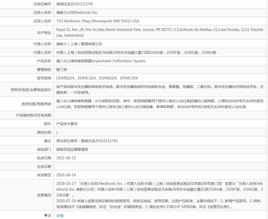Click the text 国家药品监督管理局
Screen dimensions: 268x219
click(x=72, y=149)
